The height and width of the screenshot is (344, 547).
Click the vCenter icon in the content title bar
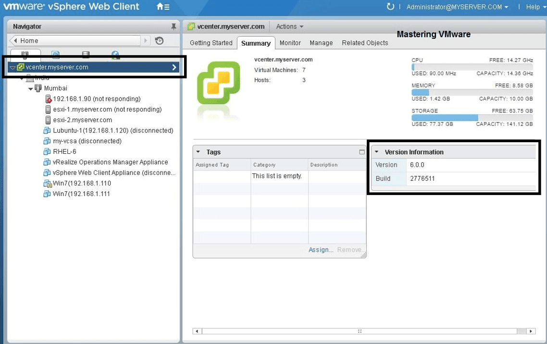(x=191, y=26)
